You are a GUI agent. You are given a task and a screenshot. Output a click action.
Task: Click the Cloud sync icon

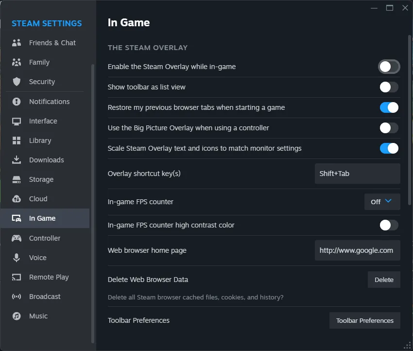(x=17, y=199)
